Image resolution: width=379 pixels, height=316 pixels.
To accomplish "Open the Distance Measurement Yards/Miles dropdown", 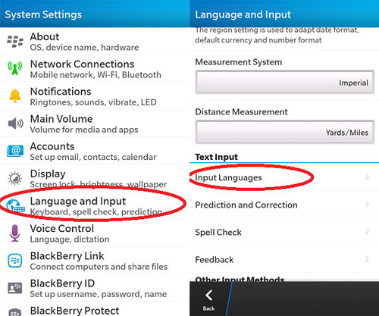I will (285, 132).
